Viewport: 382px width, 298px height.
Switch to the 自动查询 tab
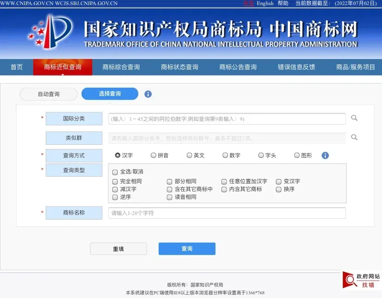pos(48,94)
